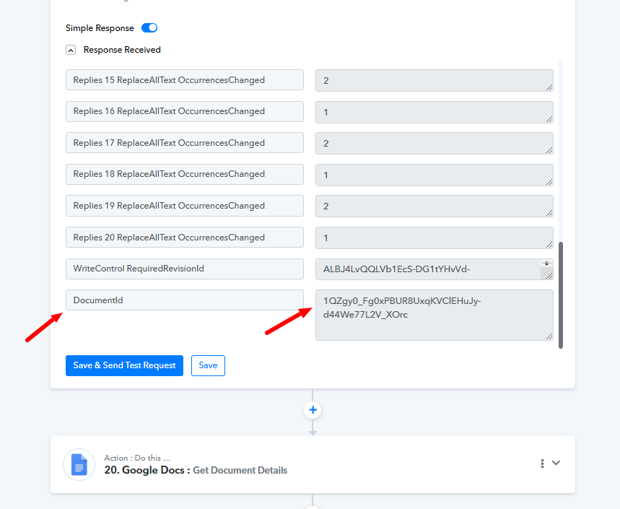Collapse the Response Received section
Viewport: 620px width, 509px height.
tap(71, 51)
